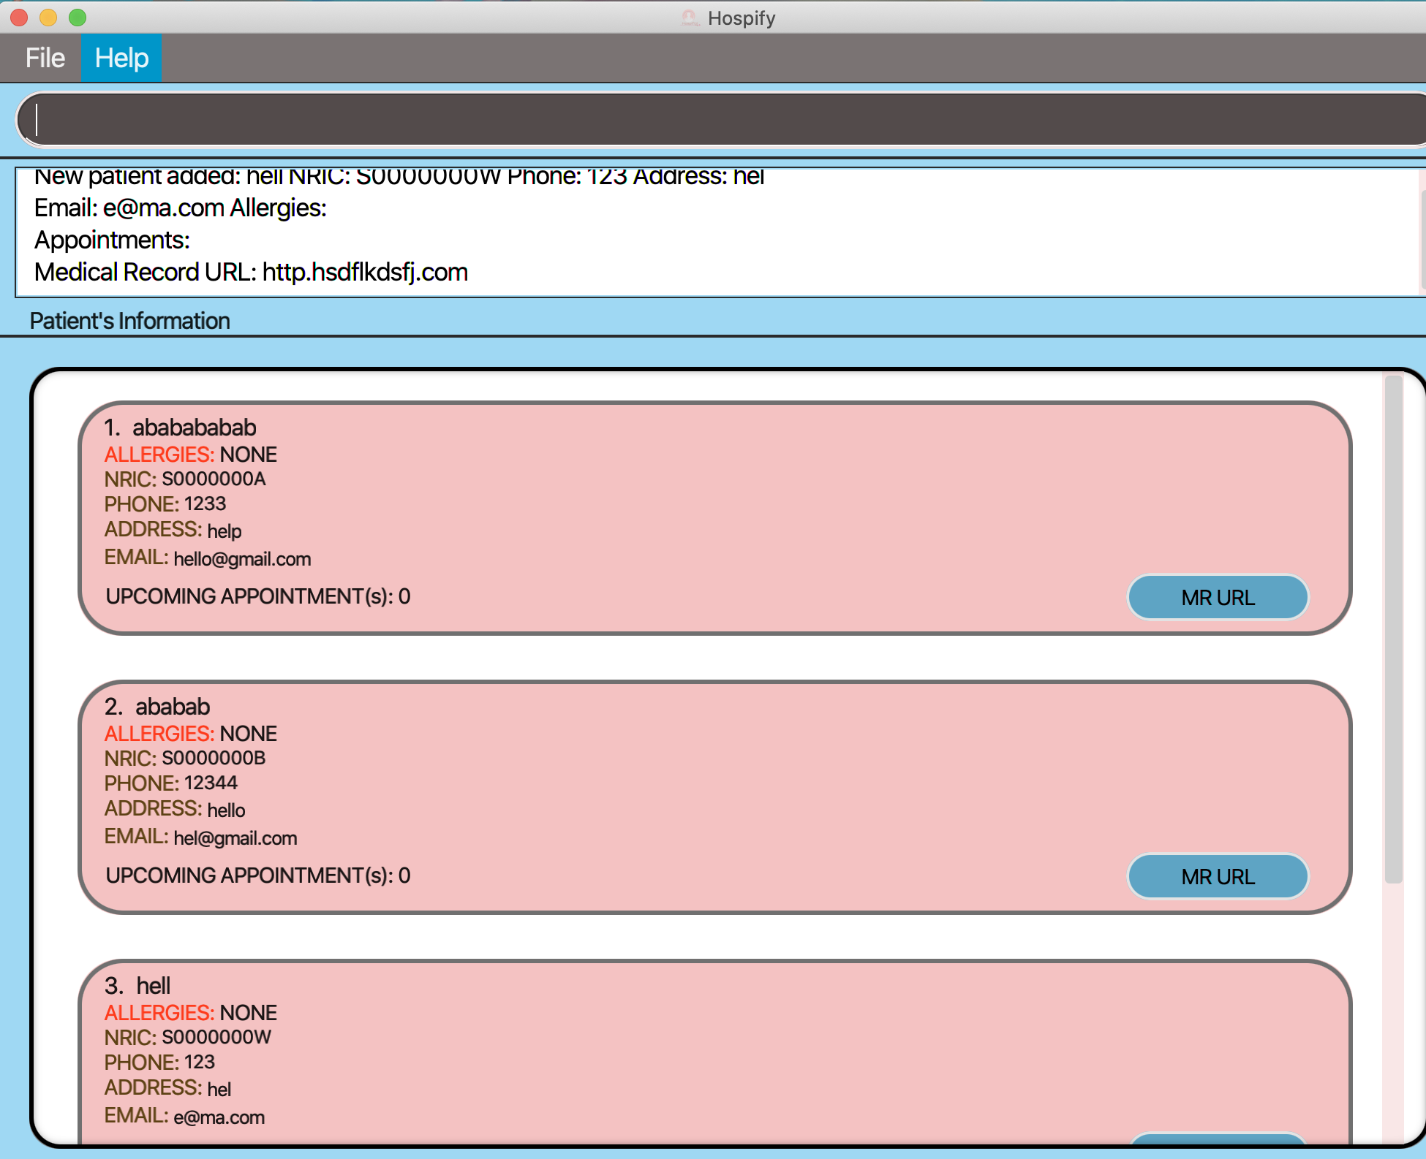Click MR URL button for ababab

tap(1217, 876)
